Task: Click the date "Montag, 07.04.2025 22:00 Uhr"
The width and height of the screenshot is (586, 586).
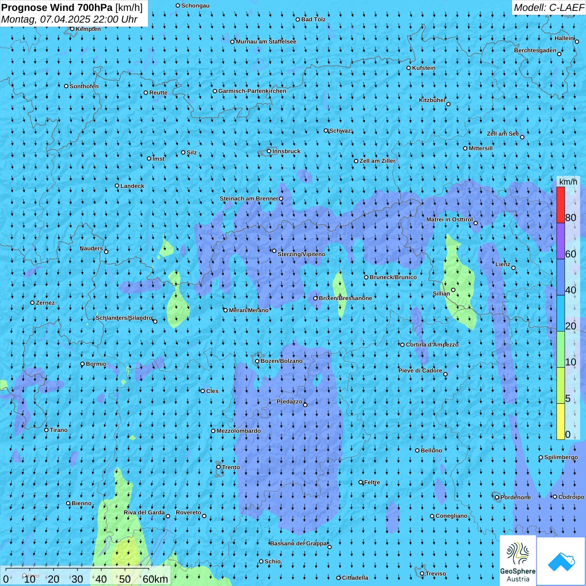Action: [x=69, y=19]
